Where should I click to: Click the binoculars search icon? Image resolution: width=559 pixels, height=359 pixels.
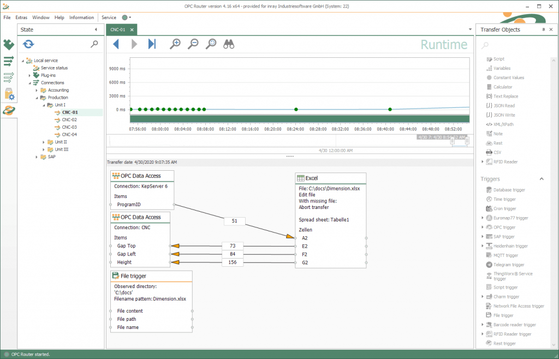click(229, 44)
